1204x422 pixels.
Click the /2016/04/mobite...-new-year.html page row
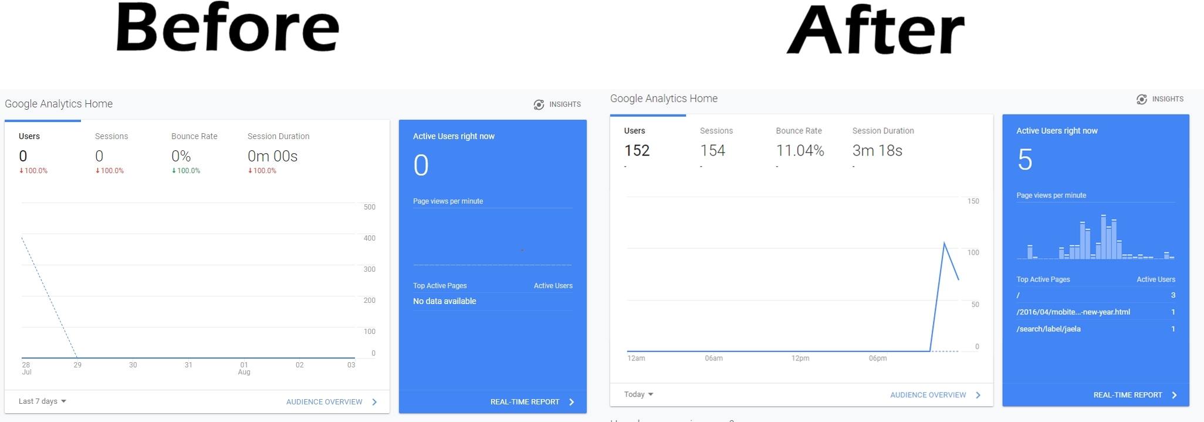[x=1095, y=312]
